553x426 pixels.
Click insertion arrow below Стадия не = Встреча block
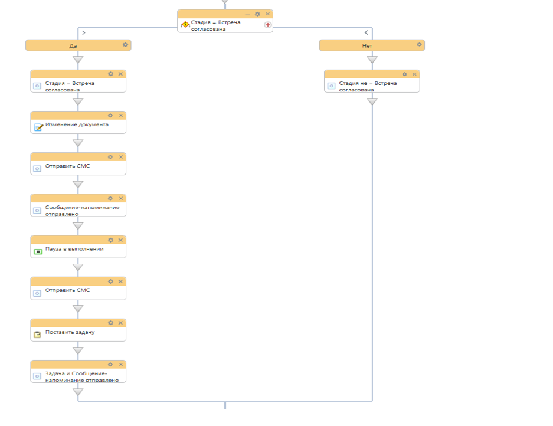coord(372,101)
